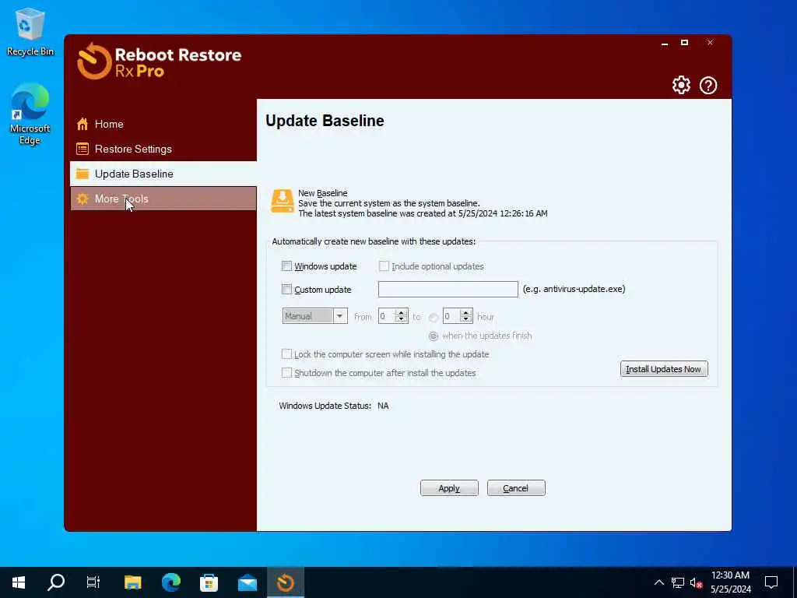Screen dimensions: 797x598
Task: Open the settings gear in Reboot Restore header
Action: (x=681, y=85)
